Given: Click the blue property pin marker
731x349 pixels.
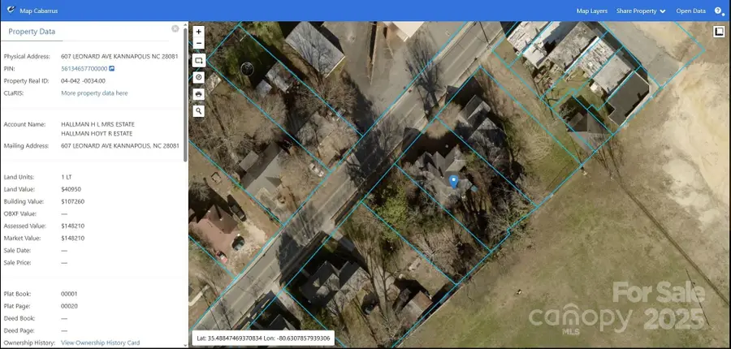Looking at the screenshot, I should (x=452, y=181).
